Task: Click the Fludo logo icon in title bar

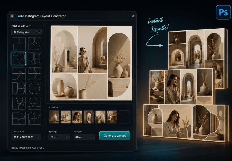Action: [x=12, y=16]
